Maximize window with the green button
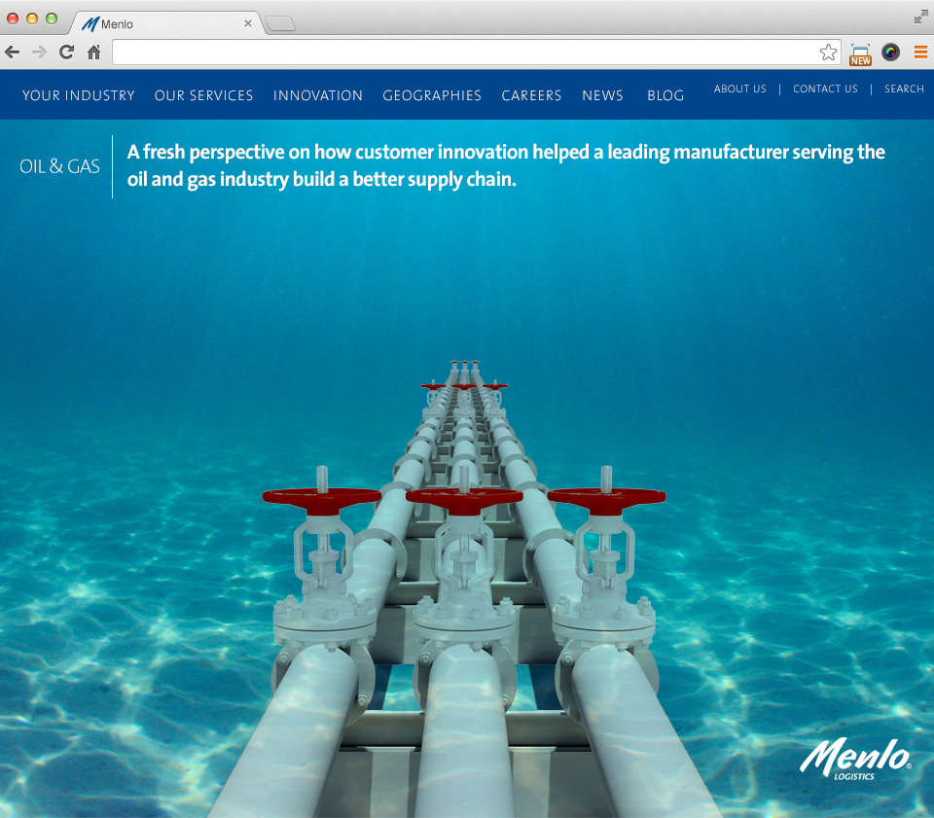934x818 pixels. tap(52, 18)
